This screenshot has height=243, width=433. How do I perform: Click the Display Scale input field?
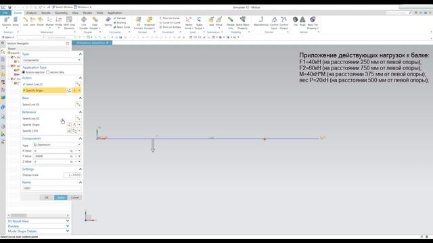pyautogui.click(x=72, y=175)
